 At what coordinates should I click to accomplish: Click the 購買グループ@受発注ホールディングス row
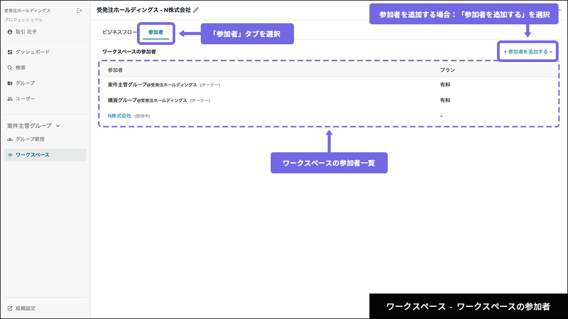pos(329,101)
